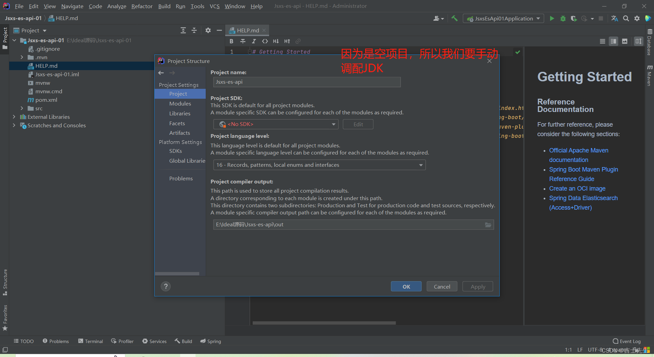Open the Database side panel
This screenshot has height=357, width=654.
[649, 43]
